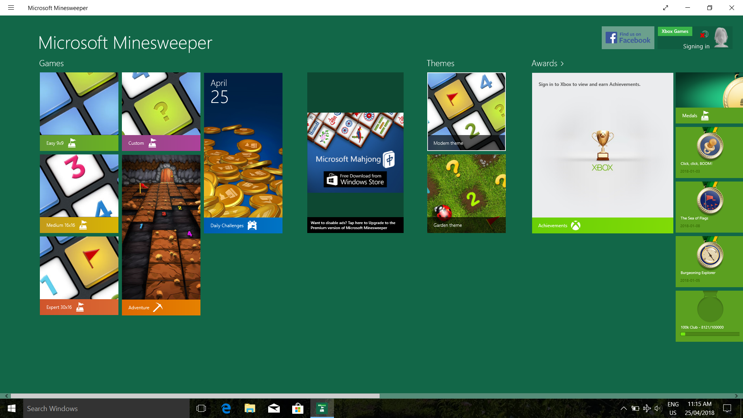The width and height of the screenshot is (743, 418).
Task: Click the Signing in status text
Action: tap(696, 46)
